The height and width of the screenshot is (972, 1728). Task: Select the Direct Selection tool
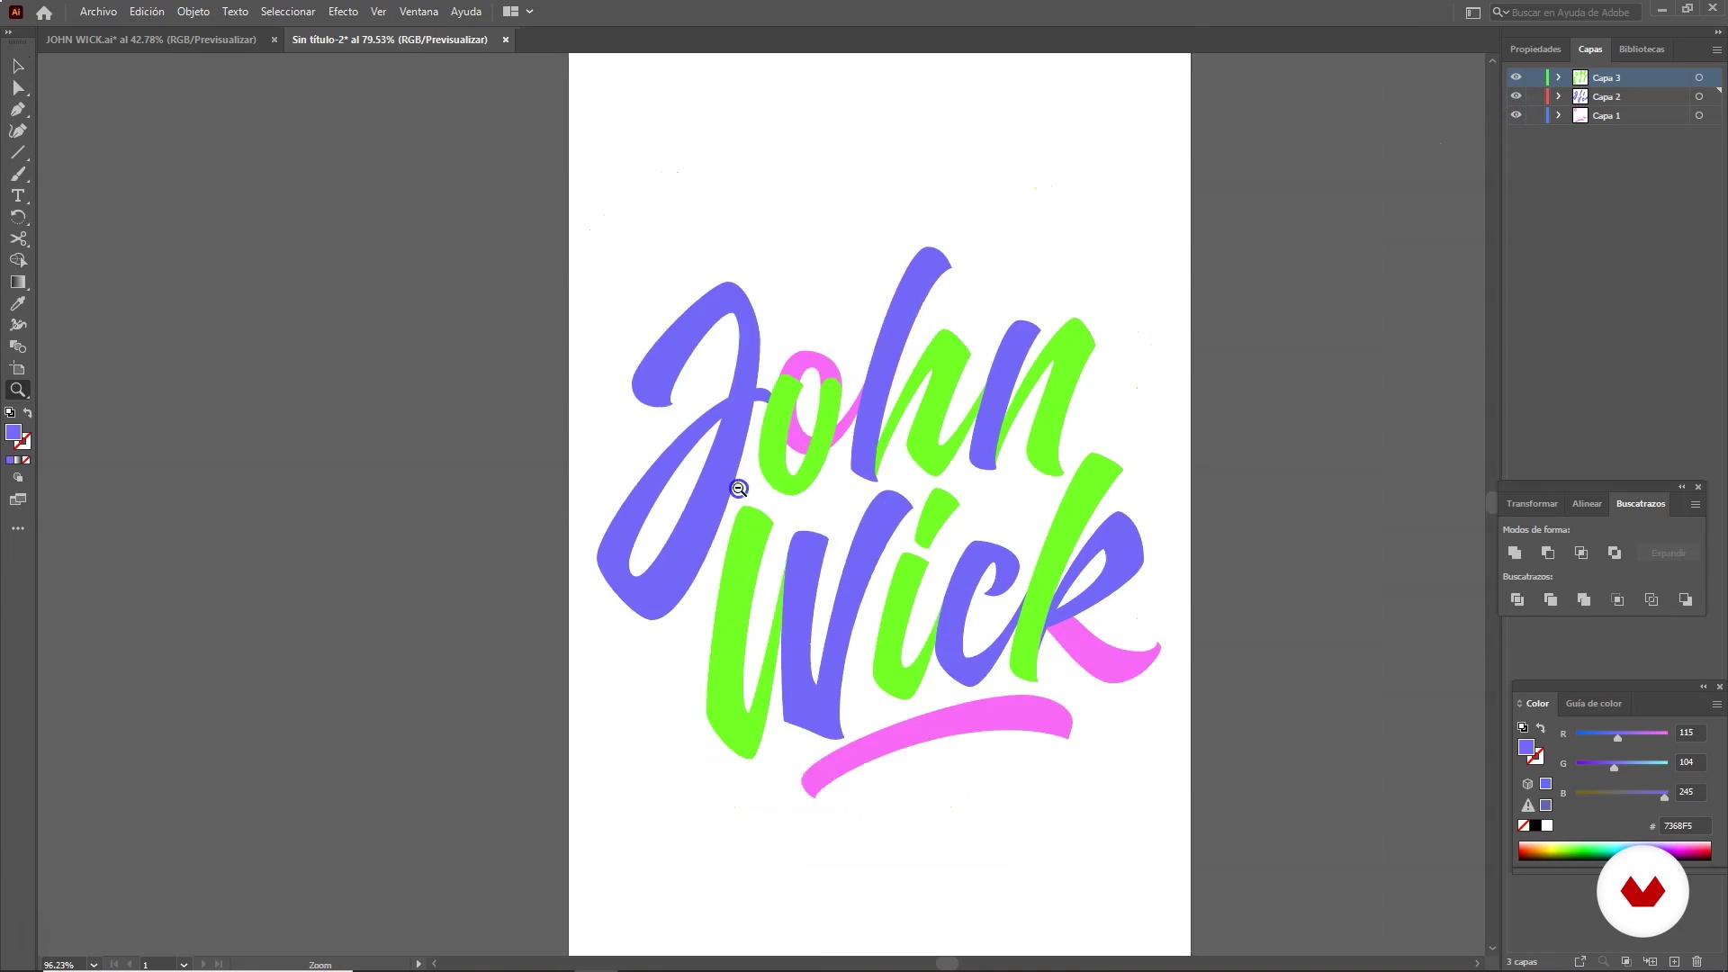(18, 88)
